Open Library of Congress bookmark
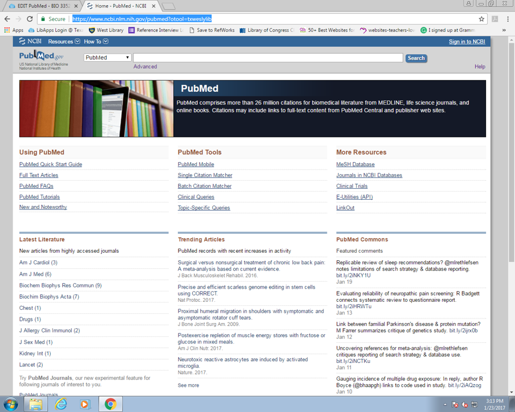Image resolution: width=515 pixels, height=412 pixels. 267,30
